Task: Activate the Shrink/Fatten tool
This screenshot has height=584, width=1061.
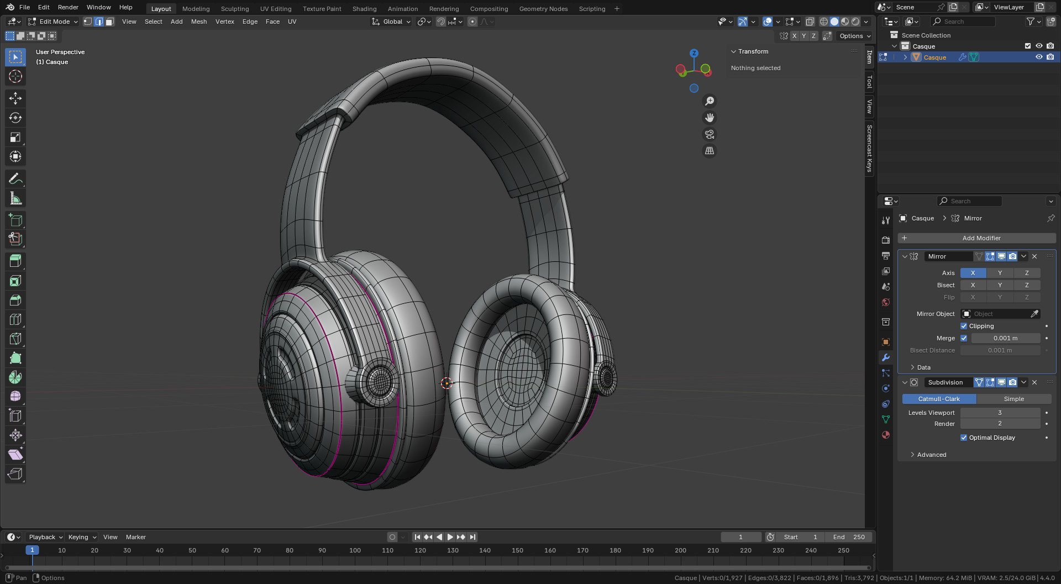Action: [x=15, y=435]
